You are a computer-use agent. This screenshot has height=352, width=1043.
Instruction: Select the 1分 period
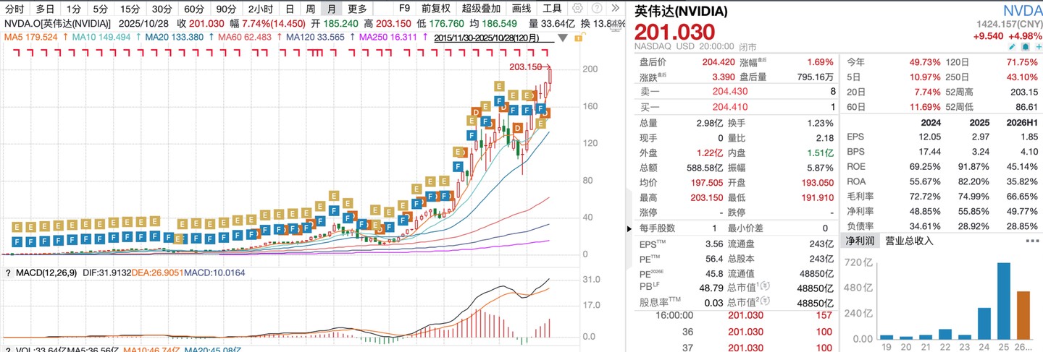point(73,9)
